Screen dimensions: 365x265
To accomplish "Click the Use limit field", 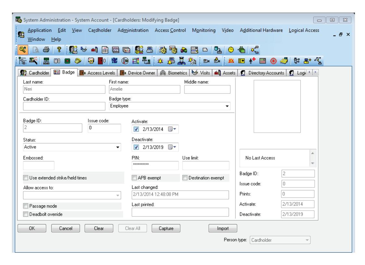I will (x=206, y=165).
